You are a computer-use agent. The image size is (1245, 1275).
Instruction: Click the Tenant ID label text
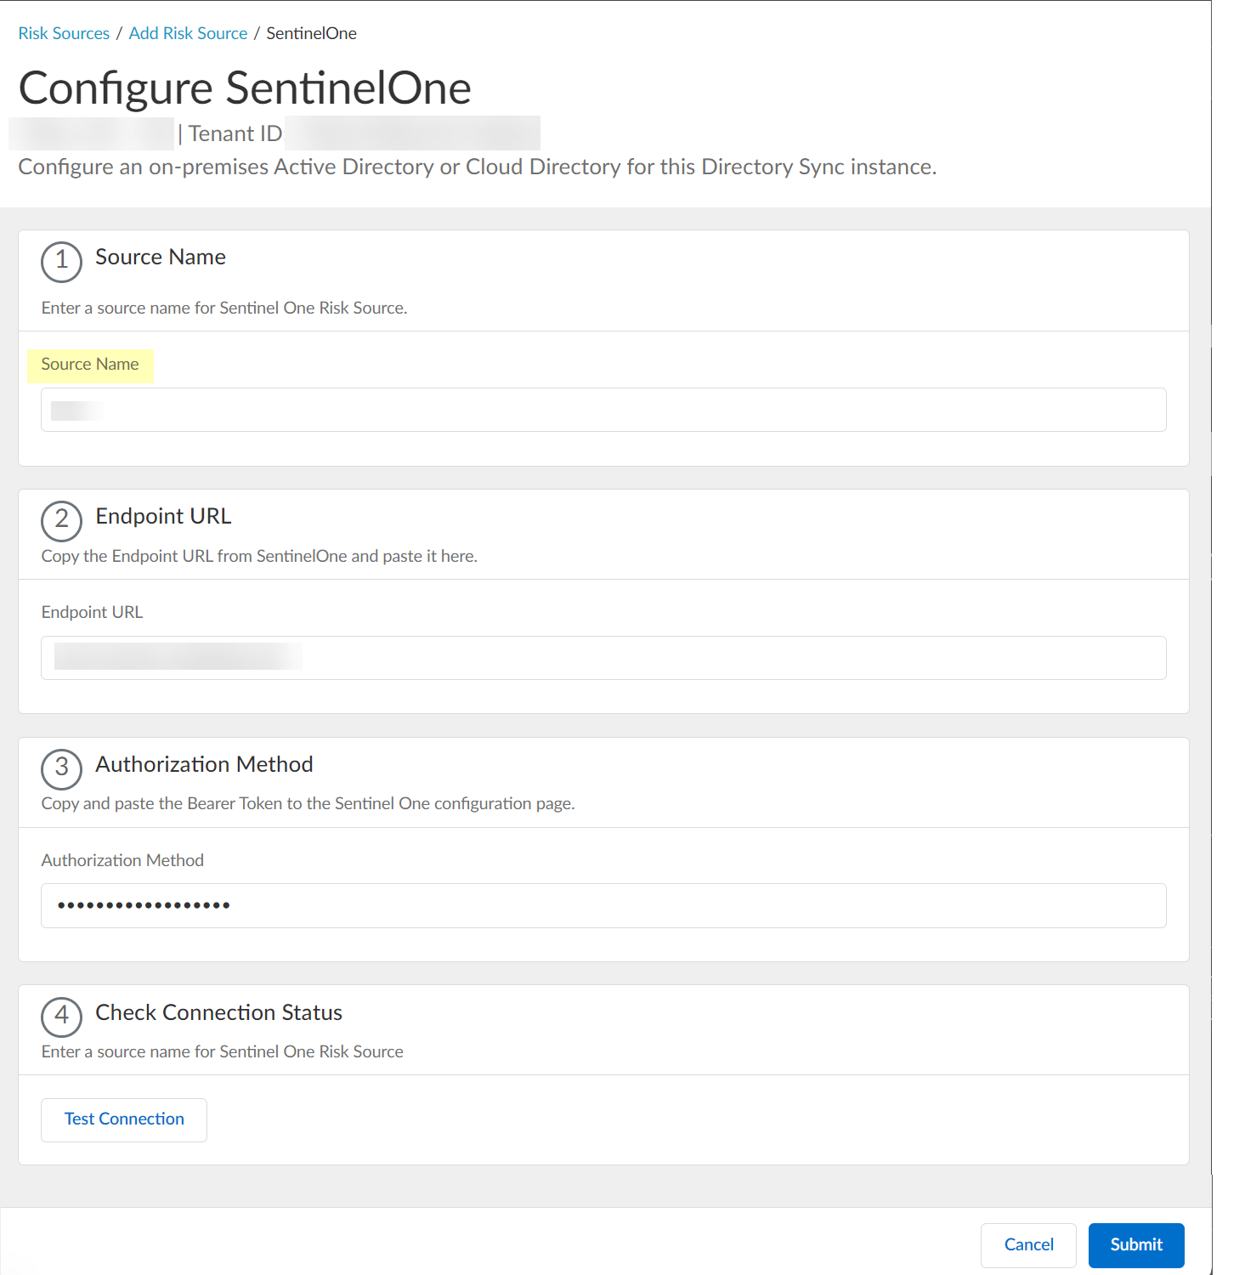(x=235, y=134)
